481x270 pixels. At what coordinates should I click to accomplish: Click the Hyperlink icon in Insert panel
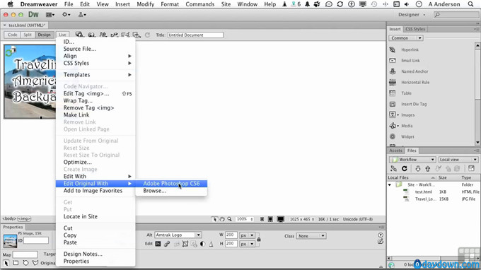pos(393,49)
